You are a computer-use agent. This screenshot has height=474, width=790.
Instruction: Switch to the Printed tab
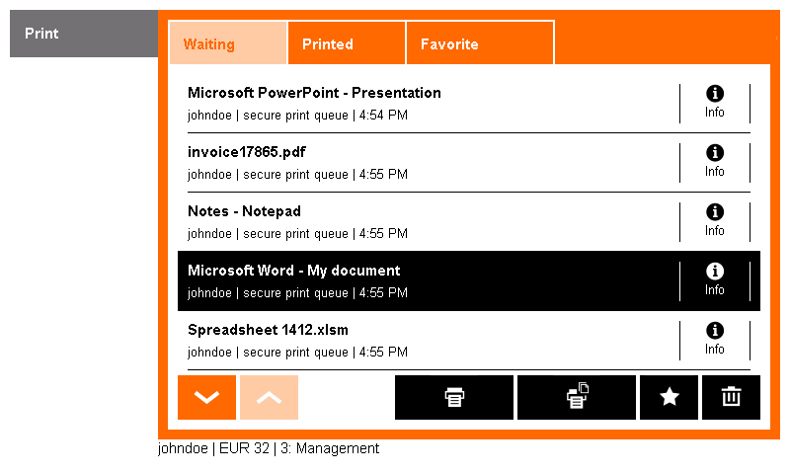click(347, 43)
